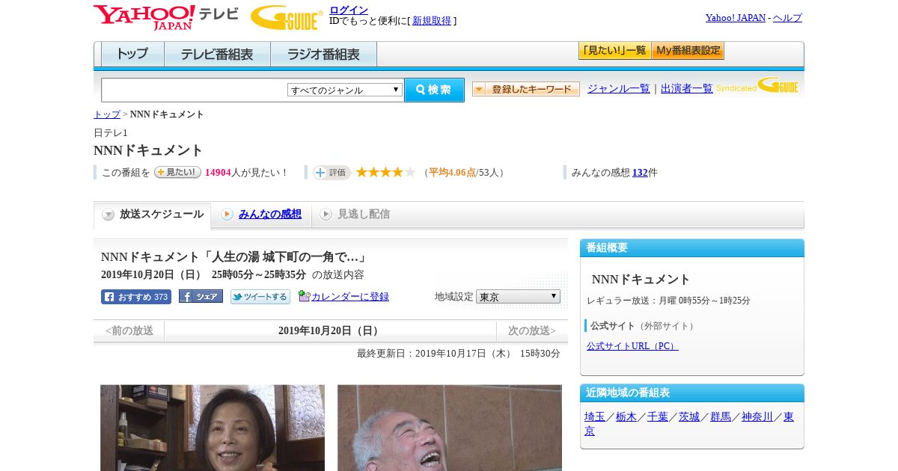Click the 群馬 region link
This screenshot has height=471, width=898.
click(x=721, y=417)
